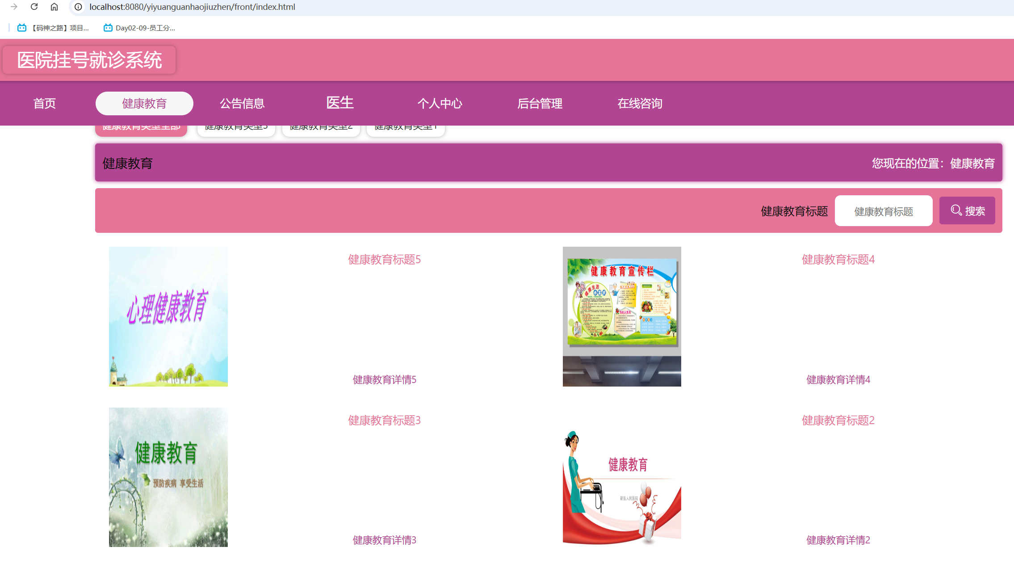Open the 健康教育标题5 article link
Viewport: 1014px width, 568px height.
(x=384, y=260)
